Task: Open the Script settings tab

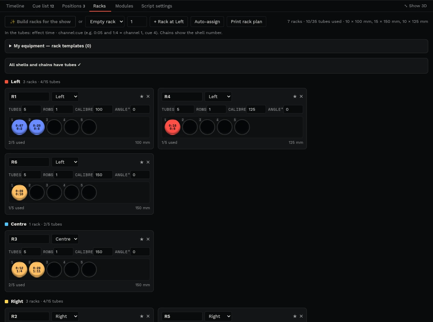Action: tap(156, 6)
